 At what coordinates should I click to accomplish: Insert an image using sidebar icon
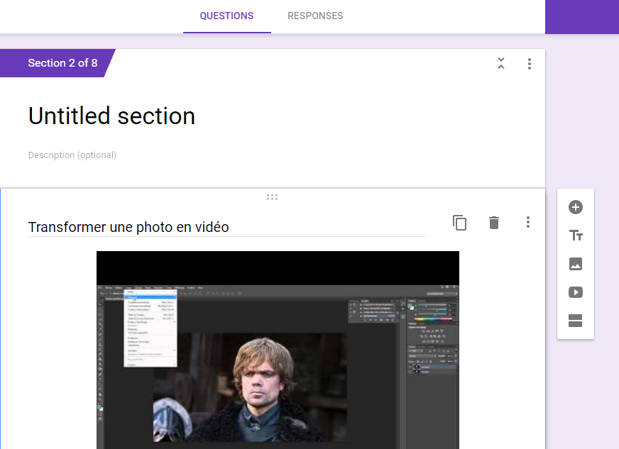tap(576, 264)
